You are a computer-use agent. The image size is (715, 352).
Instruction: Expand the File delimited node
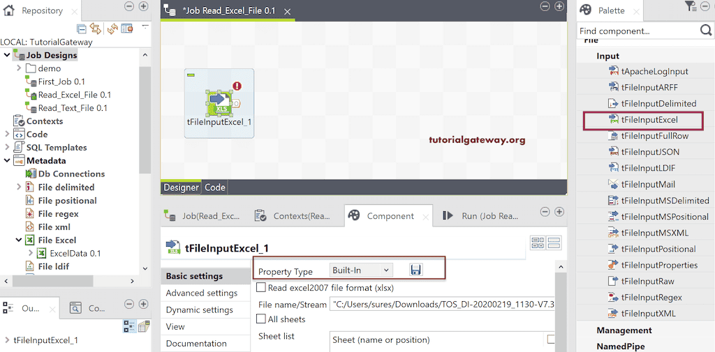(x=19, y=188)
